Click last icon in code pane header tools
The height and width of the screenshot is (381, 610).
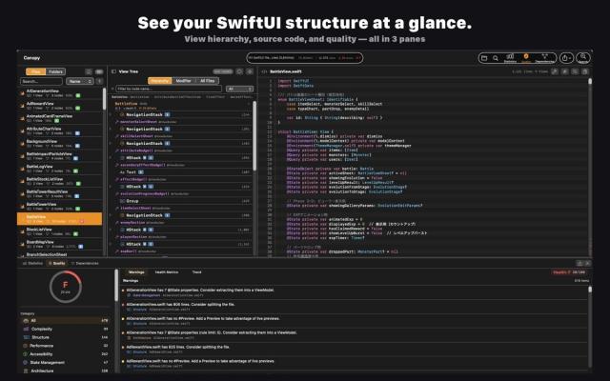(584, 71)
